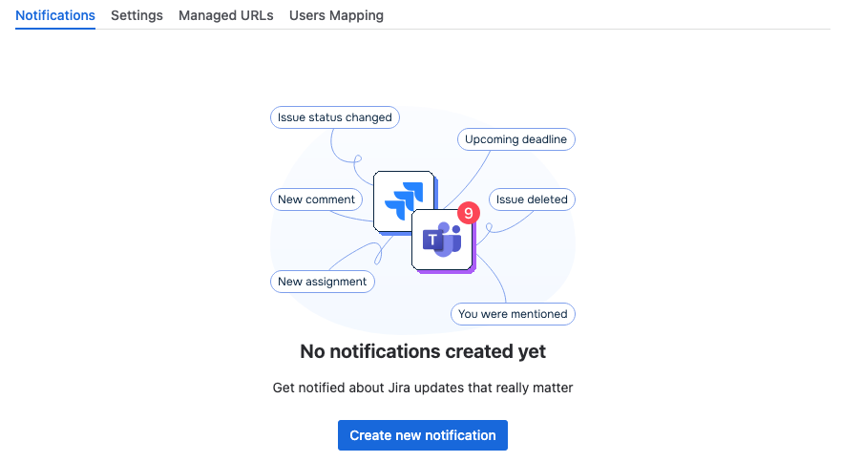Click the Jira Software logo icon
This screenshot has height=462, width=841.
coord(405,201)
